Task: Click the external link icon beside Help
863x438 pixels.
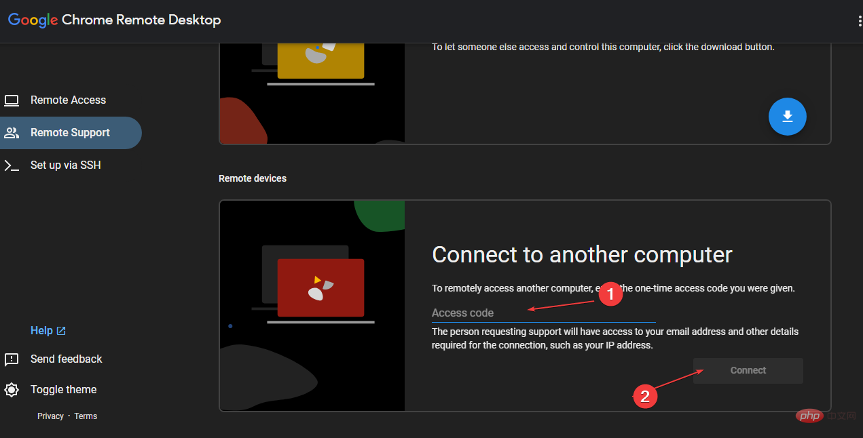Action: tap(61, 331)
